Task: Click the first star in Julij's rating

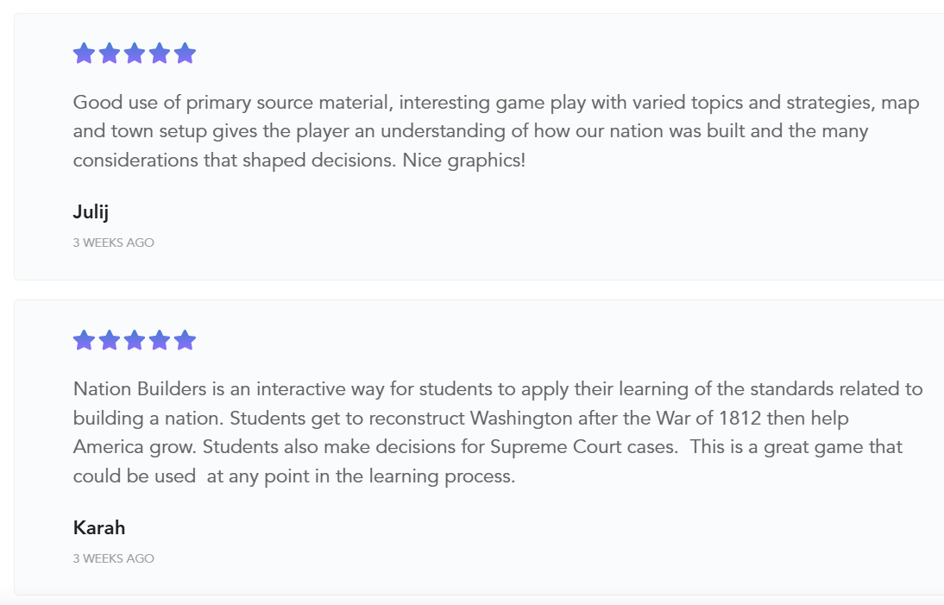Action: pos(84,54)
